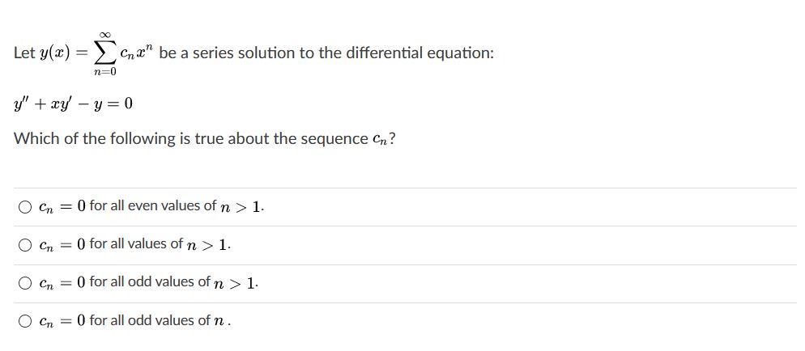Click the c_n symbol in the final option
Viewport: 805px width, 351px height.
tap(47, 321)
